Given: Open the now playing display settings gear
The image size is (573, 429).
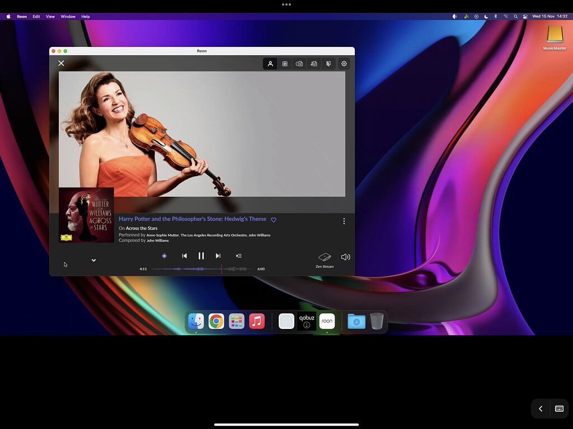Looking at the screenshot, I should 344,64.
